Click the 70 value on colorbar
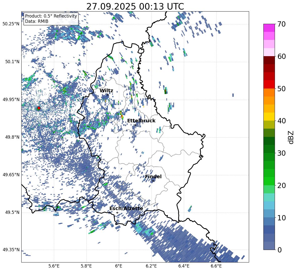 281,24
